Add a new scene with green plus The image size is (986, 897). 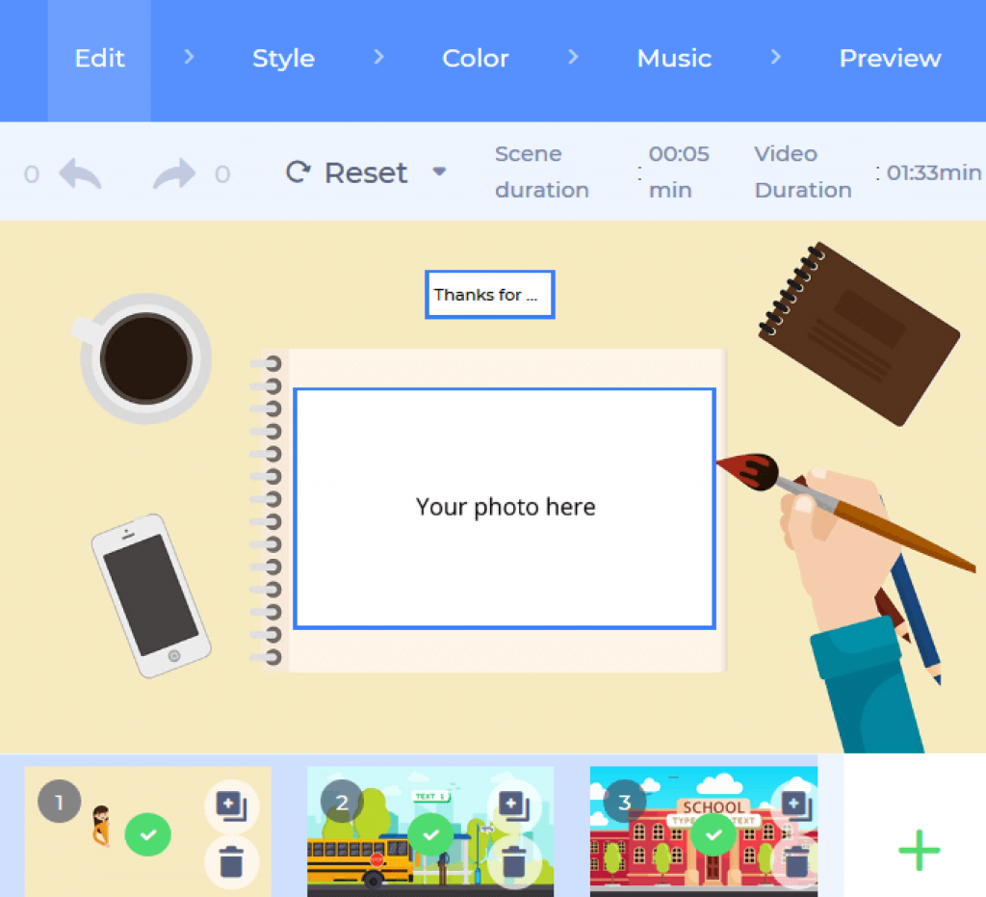click(x=919, y=850)
